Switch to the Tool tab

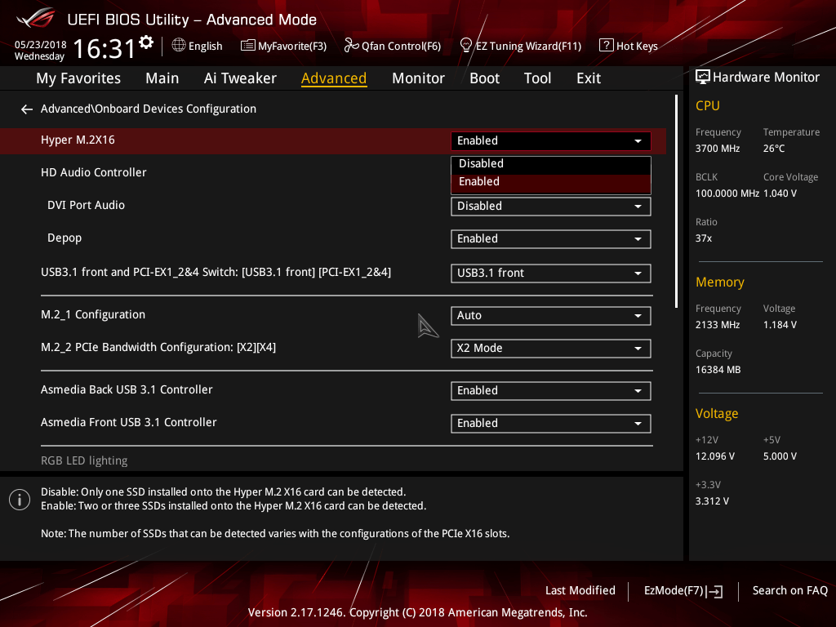pos(537,78)
